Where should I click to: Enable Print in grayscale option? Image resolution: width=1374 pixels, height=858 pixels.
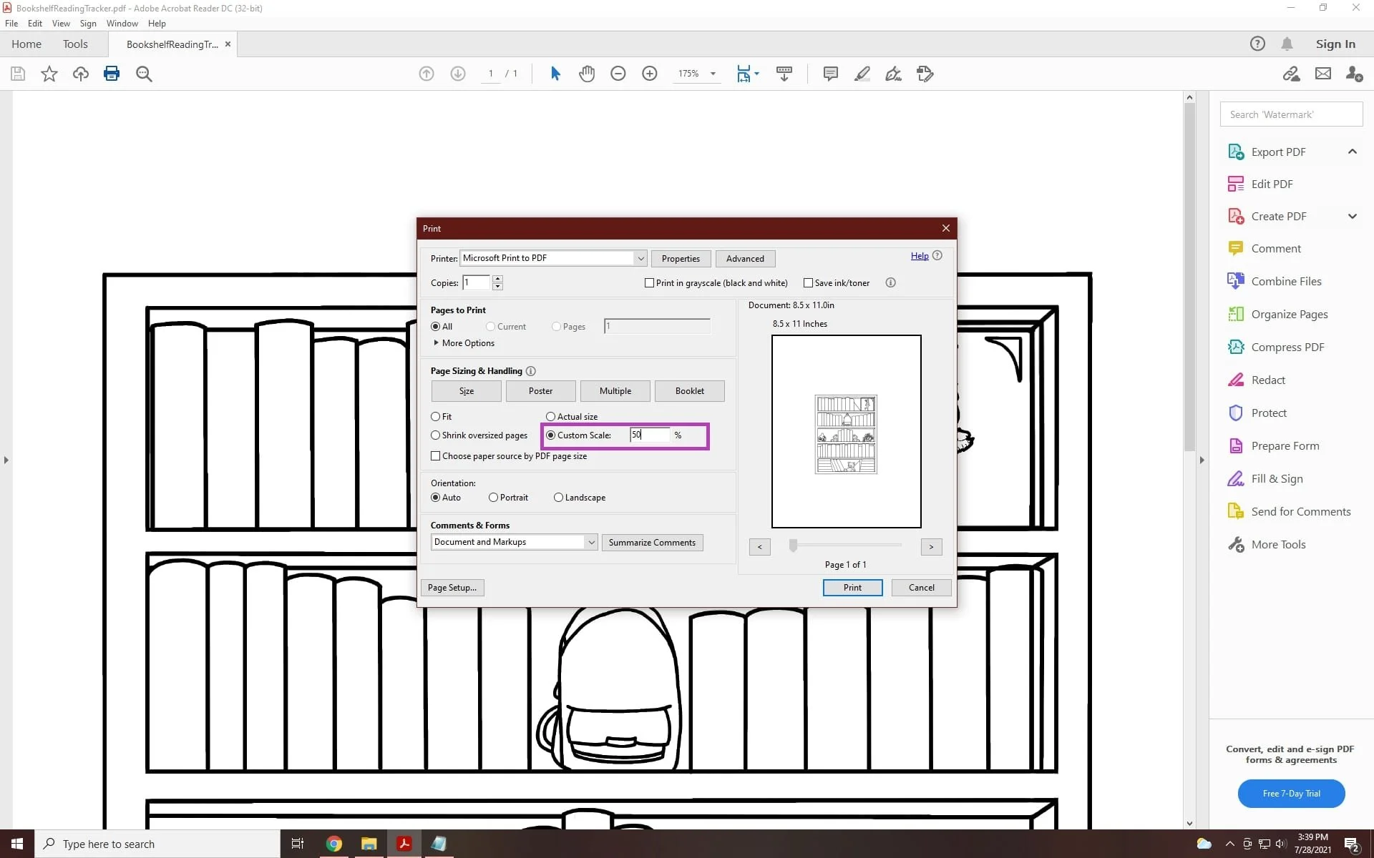tap(649, 282)
